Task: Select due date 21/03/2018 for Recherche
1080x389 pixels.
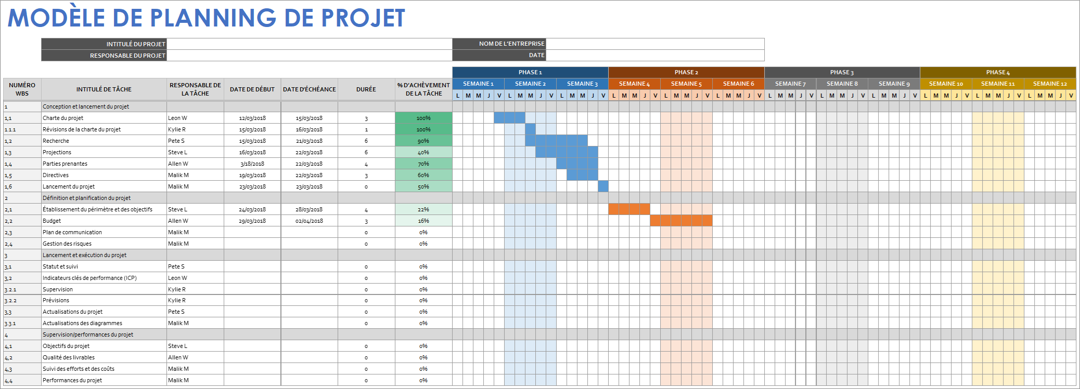Action: click(310, 141)
